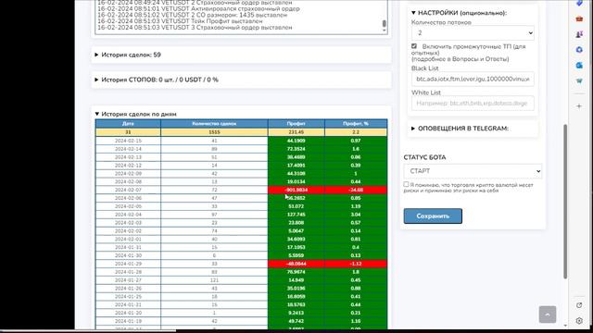Viewport: 593px width, 333px height.
Task: Open the Outlook icon in browser sidebar
Action: point(579,66)
